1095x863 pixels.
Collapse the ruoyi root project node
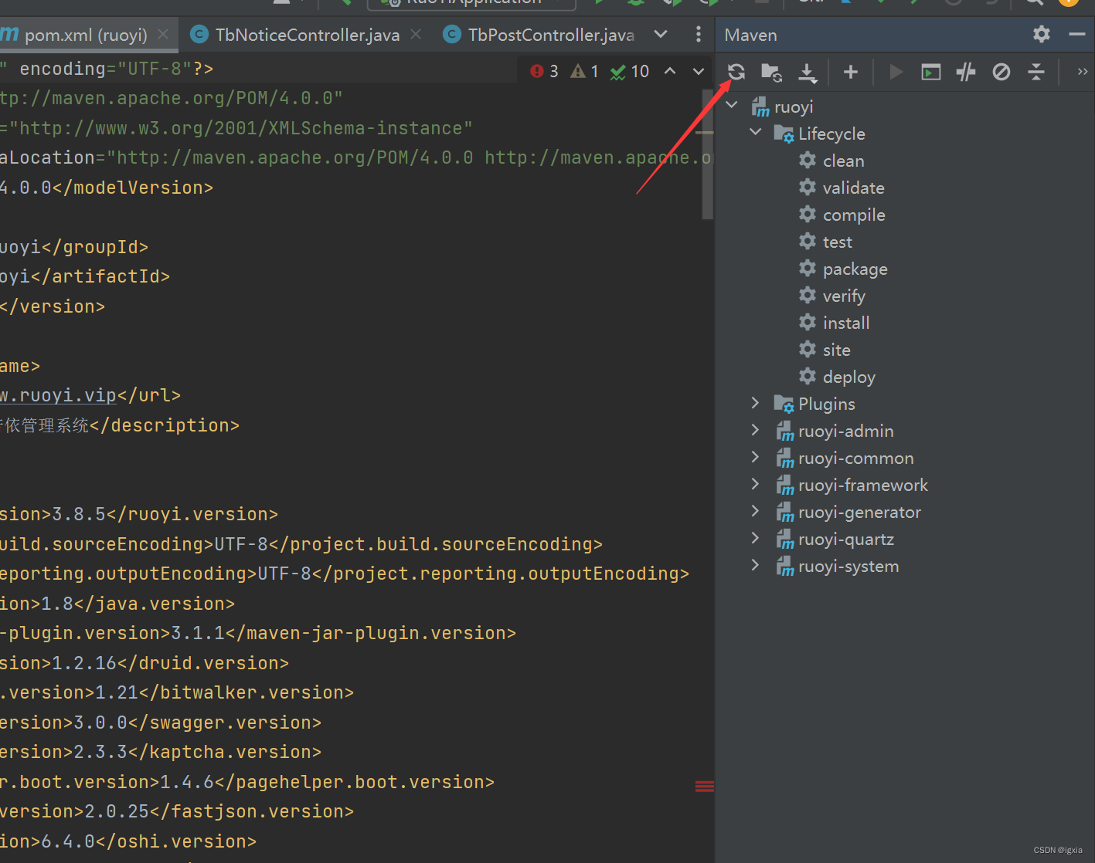pyautogui.click(x=732, y=105)
